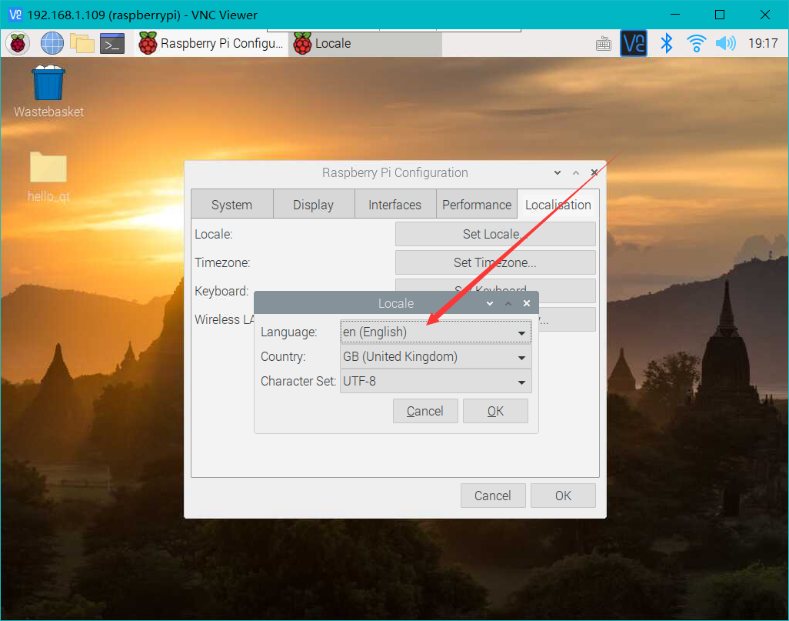Cancel the Locale dialog
789x621 pixels.
click(425, 410)
